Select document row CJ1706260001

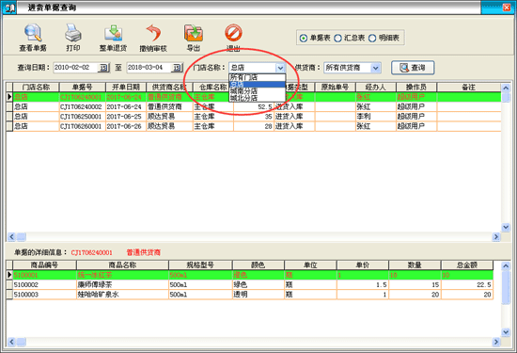click(x=254, y=126)
